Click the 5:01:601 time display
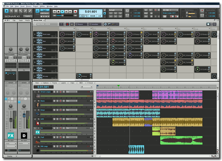The width and height of the screenshot is (222, 161). tap(91, 12)
